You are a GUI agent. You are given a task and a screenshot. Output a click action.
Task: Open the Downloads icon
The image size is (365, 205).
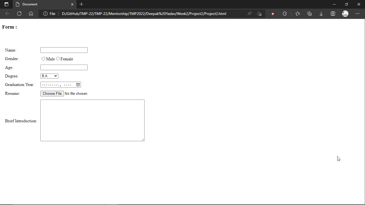[x=321, y=14]
